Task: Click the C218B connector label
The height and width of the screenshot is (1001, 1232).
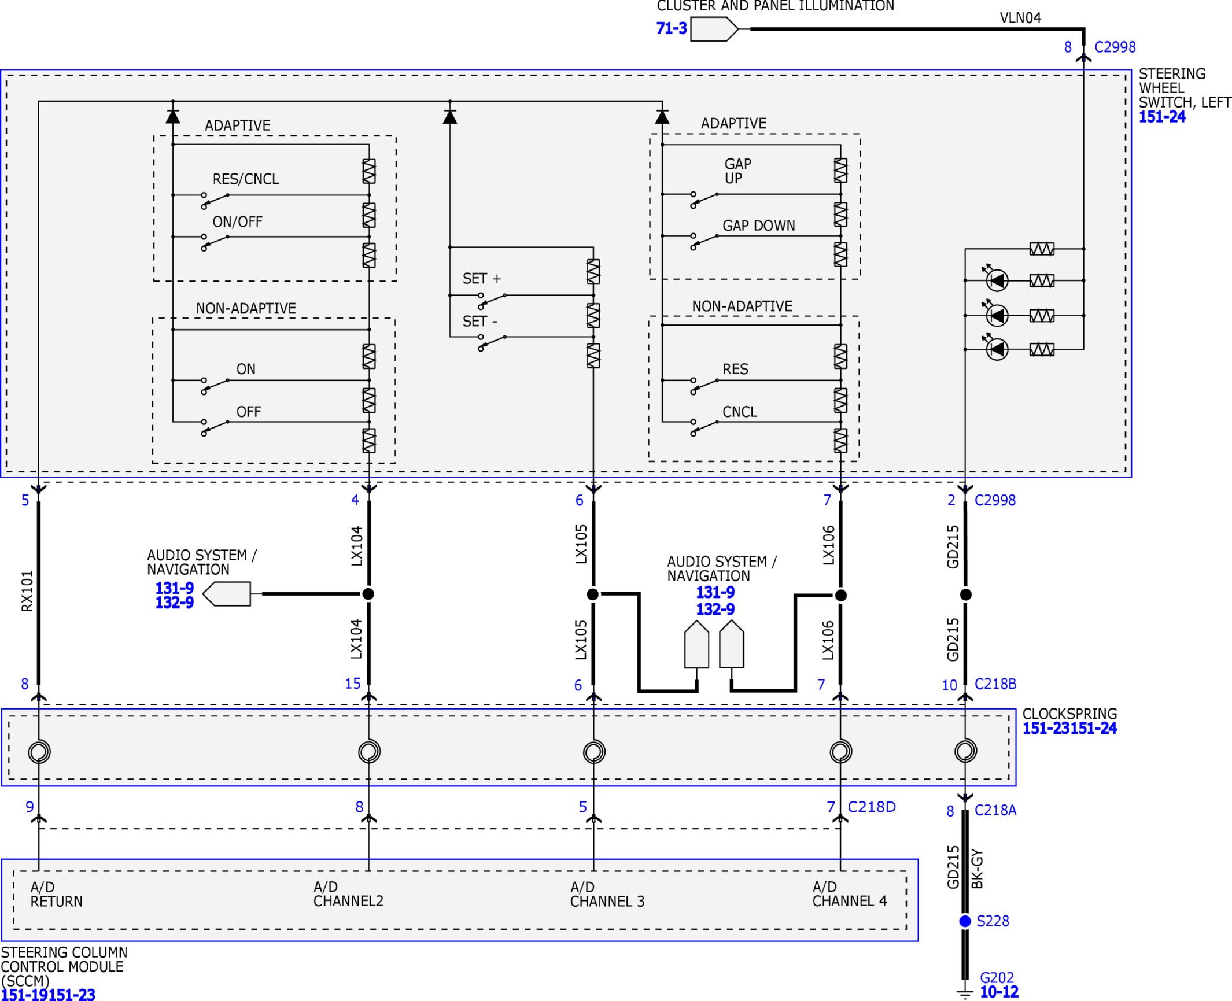Action: click(x=995, y=684)
